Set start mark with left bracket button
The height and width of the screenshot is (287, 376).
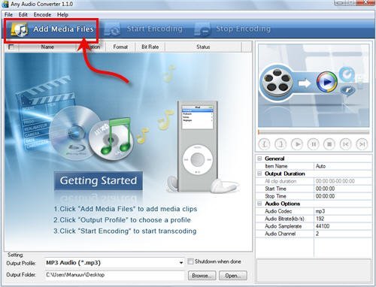point(265,144)
